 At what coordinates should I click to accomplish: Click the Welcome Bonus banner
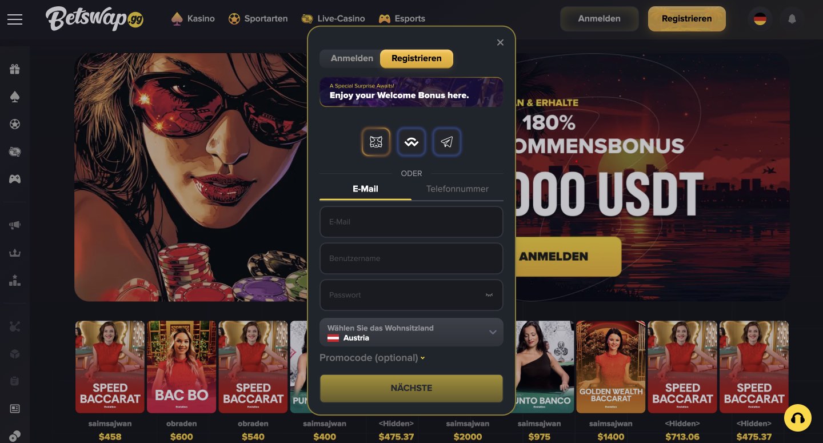pyautogui.click(x=411, y=92)
